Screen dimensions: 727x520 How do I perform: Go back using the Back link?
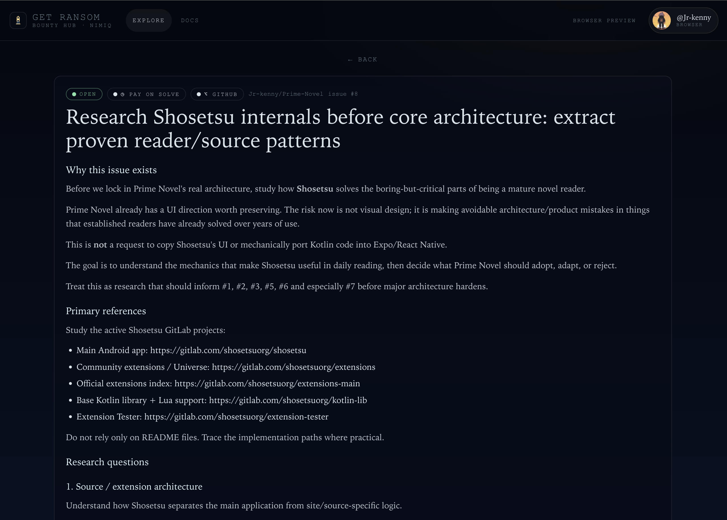(363, 60)
